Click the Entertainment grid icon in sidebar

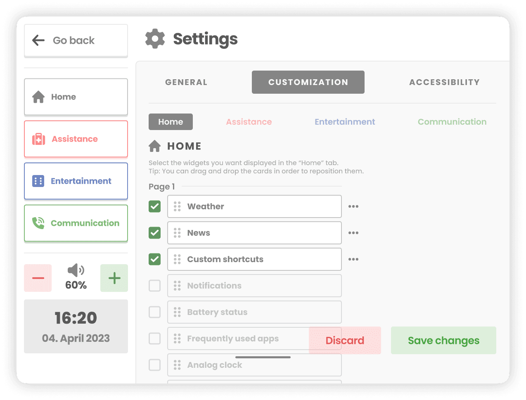[x=38, y=181]
